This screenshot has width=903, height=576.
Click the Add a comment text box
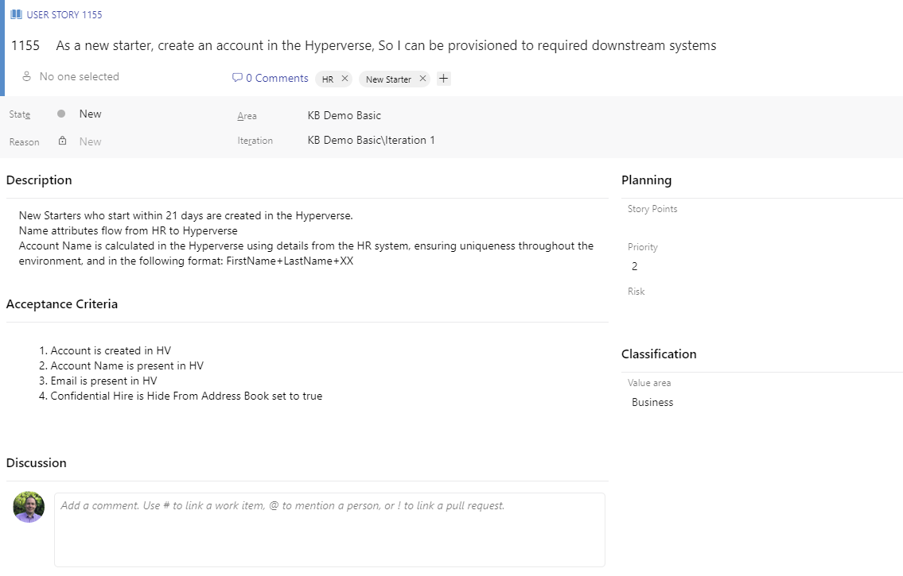[329, 529]
